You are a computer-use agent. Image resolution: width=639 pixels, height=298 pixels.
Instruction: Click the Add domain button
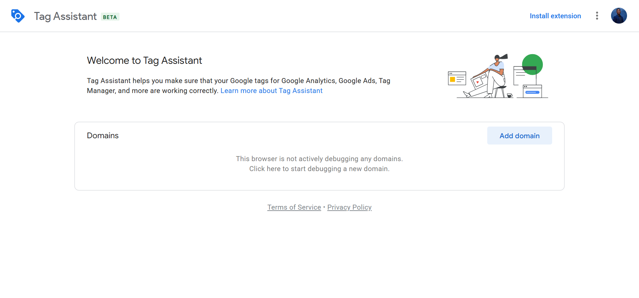click(x=520, y=136)
